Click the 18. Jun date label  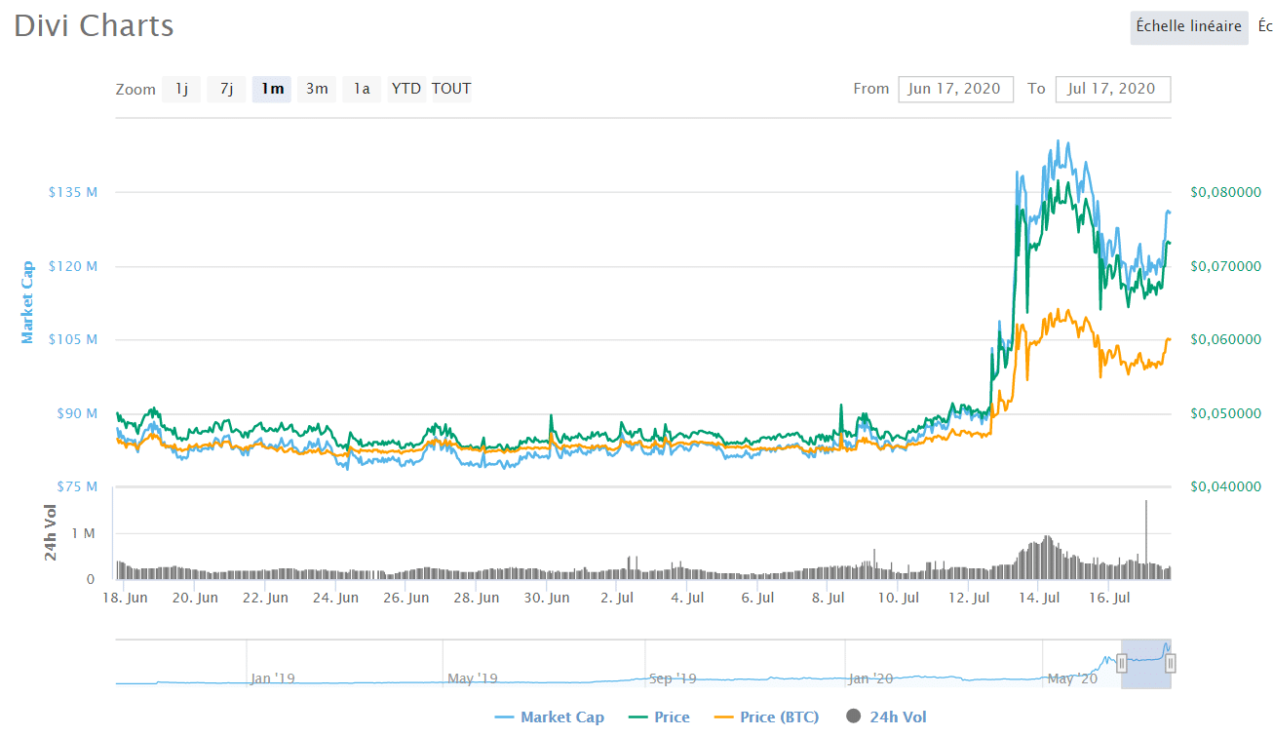pos(124,598)
